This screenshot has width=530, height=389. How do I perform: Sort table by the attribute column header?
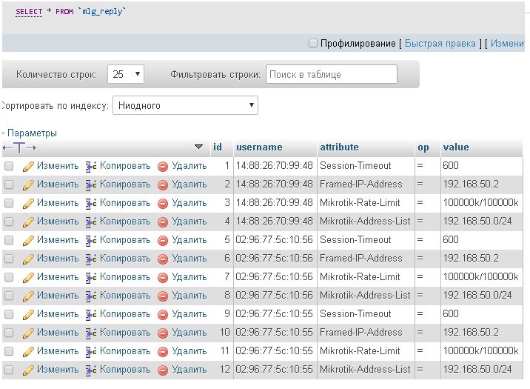click(339, 147)
